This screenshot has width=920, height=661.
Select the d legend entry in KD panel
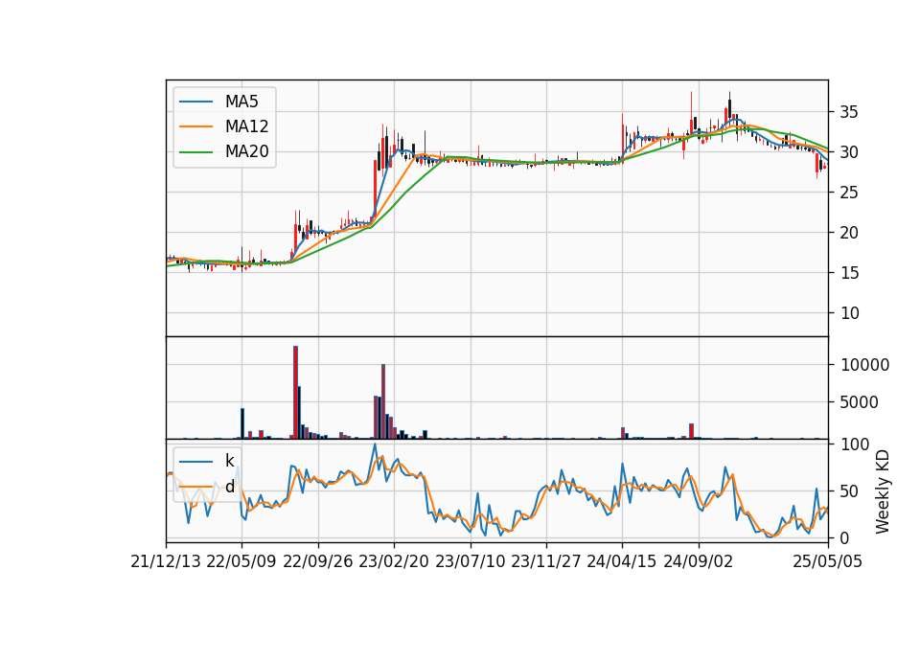207,487
